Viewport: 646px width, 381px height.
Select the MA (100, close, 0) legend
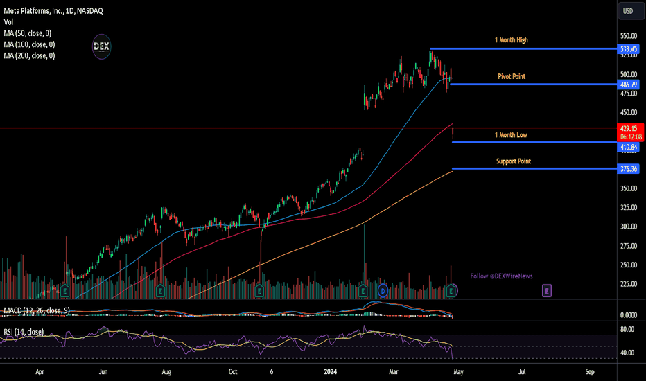tap(29, 44)
